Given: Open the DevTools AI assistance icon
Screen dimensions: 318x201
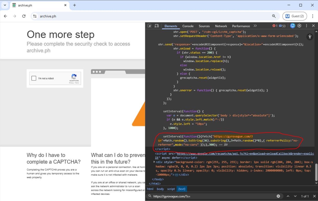Looking at the screenshot, I should [293, 26].
